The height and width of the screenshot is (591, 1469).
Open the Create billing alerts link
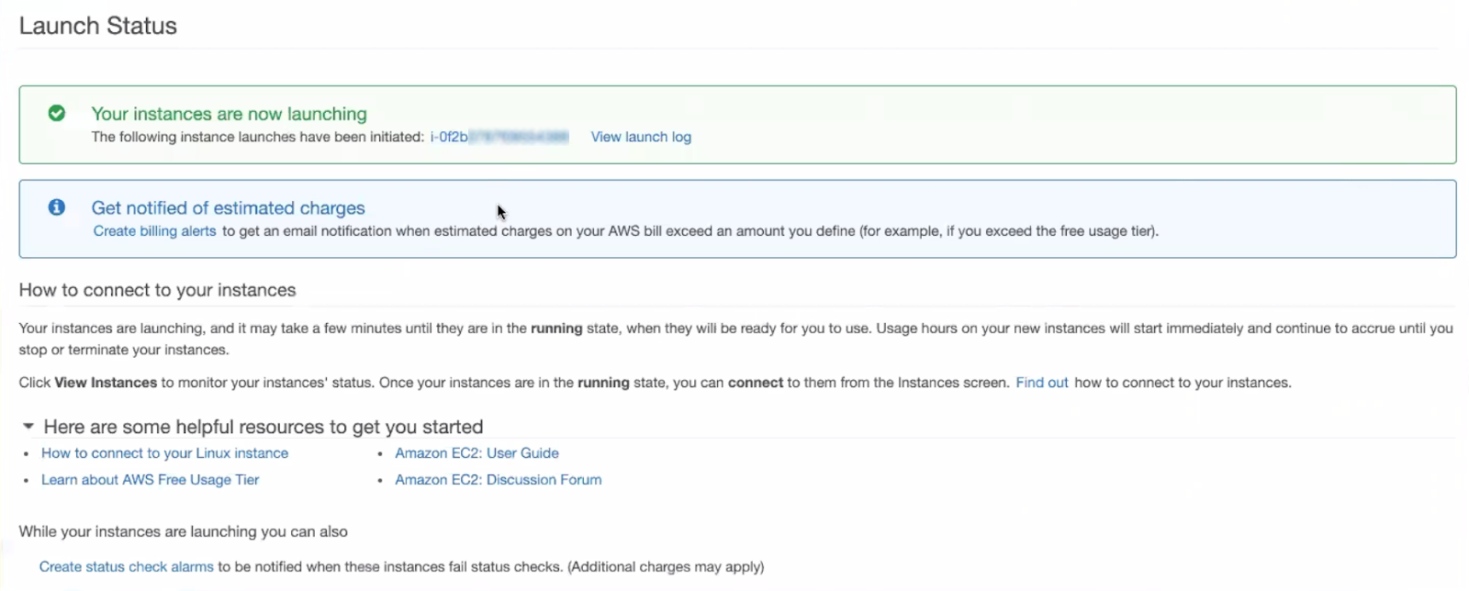click(154, 231)
